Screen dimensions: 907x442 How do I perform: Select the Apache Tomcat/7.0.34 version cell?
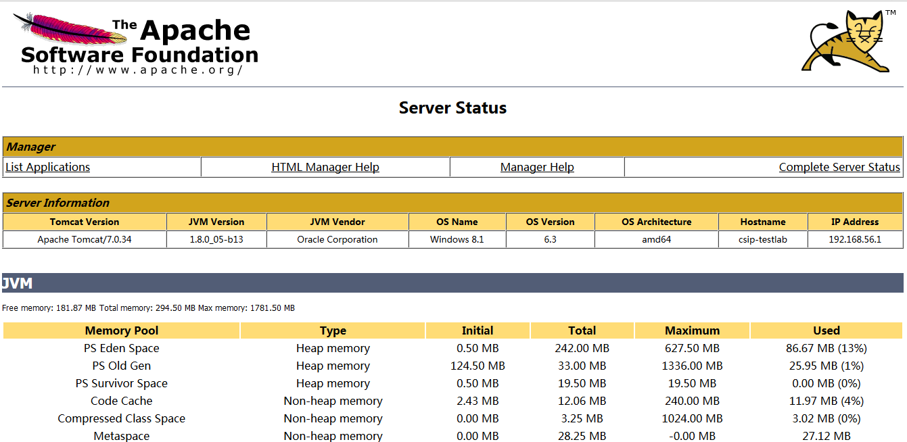85,239
